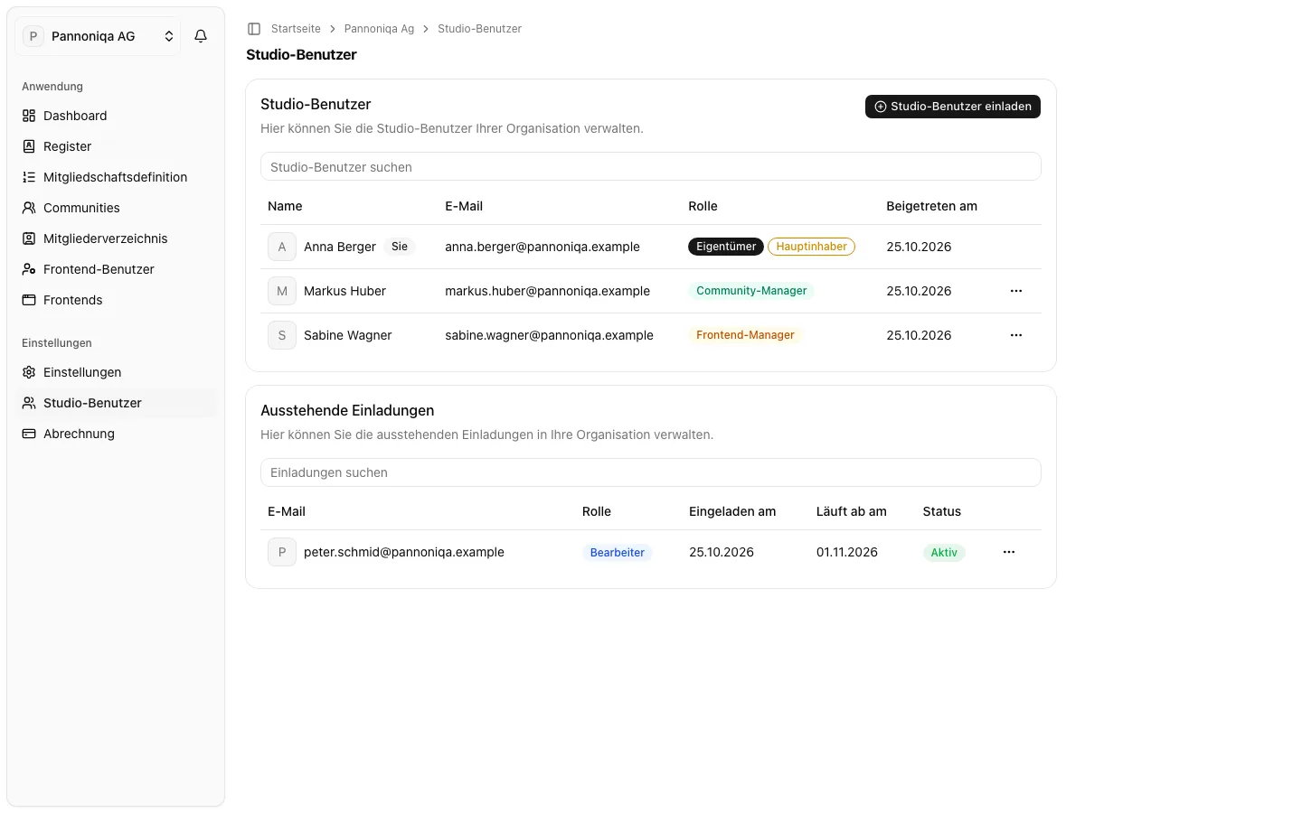Click the Läuft ab am column header

(x=852, y=511)
